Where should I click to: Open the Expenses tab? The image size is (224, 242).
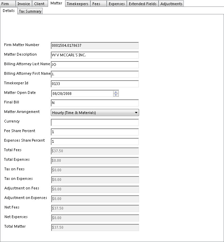coord(117,3)
